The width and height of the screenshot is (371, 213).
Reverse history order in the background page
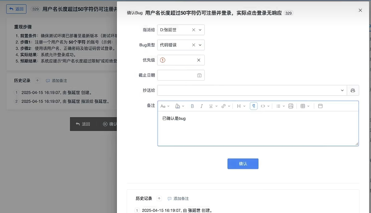point(37,81)
